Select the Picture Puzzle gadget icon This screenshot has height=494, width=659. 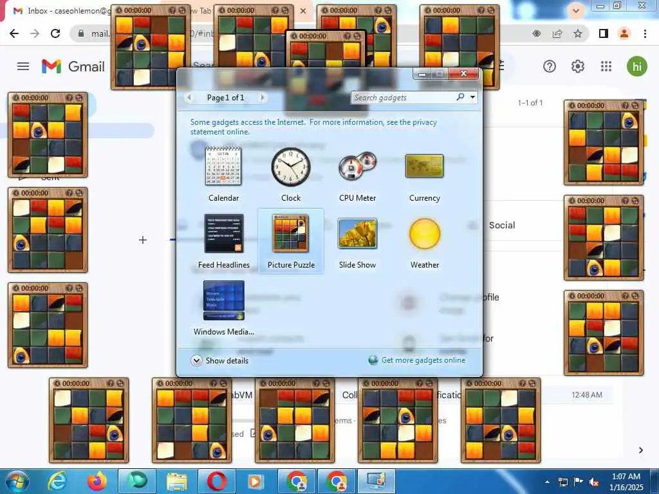pyautogui.click(x=290, y=233)
